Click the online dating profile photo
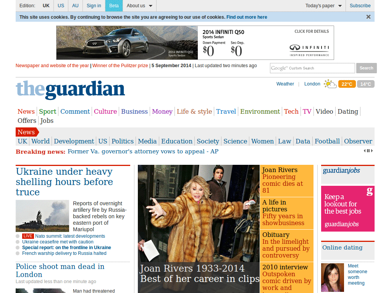Image resolution: width=391 pixels, height=293 pixels. pyautogui.click(x=333, y=277)
